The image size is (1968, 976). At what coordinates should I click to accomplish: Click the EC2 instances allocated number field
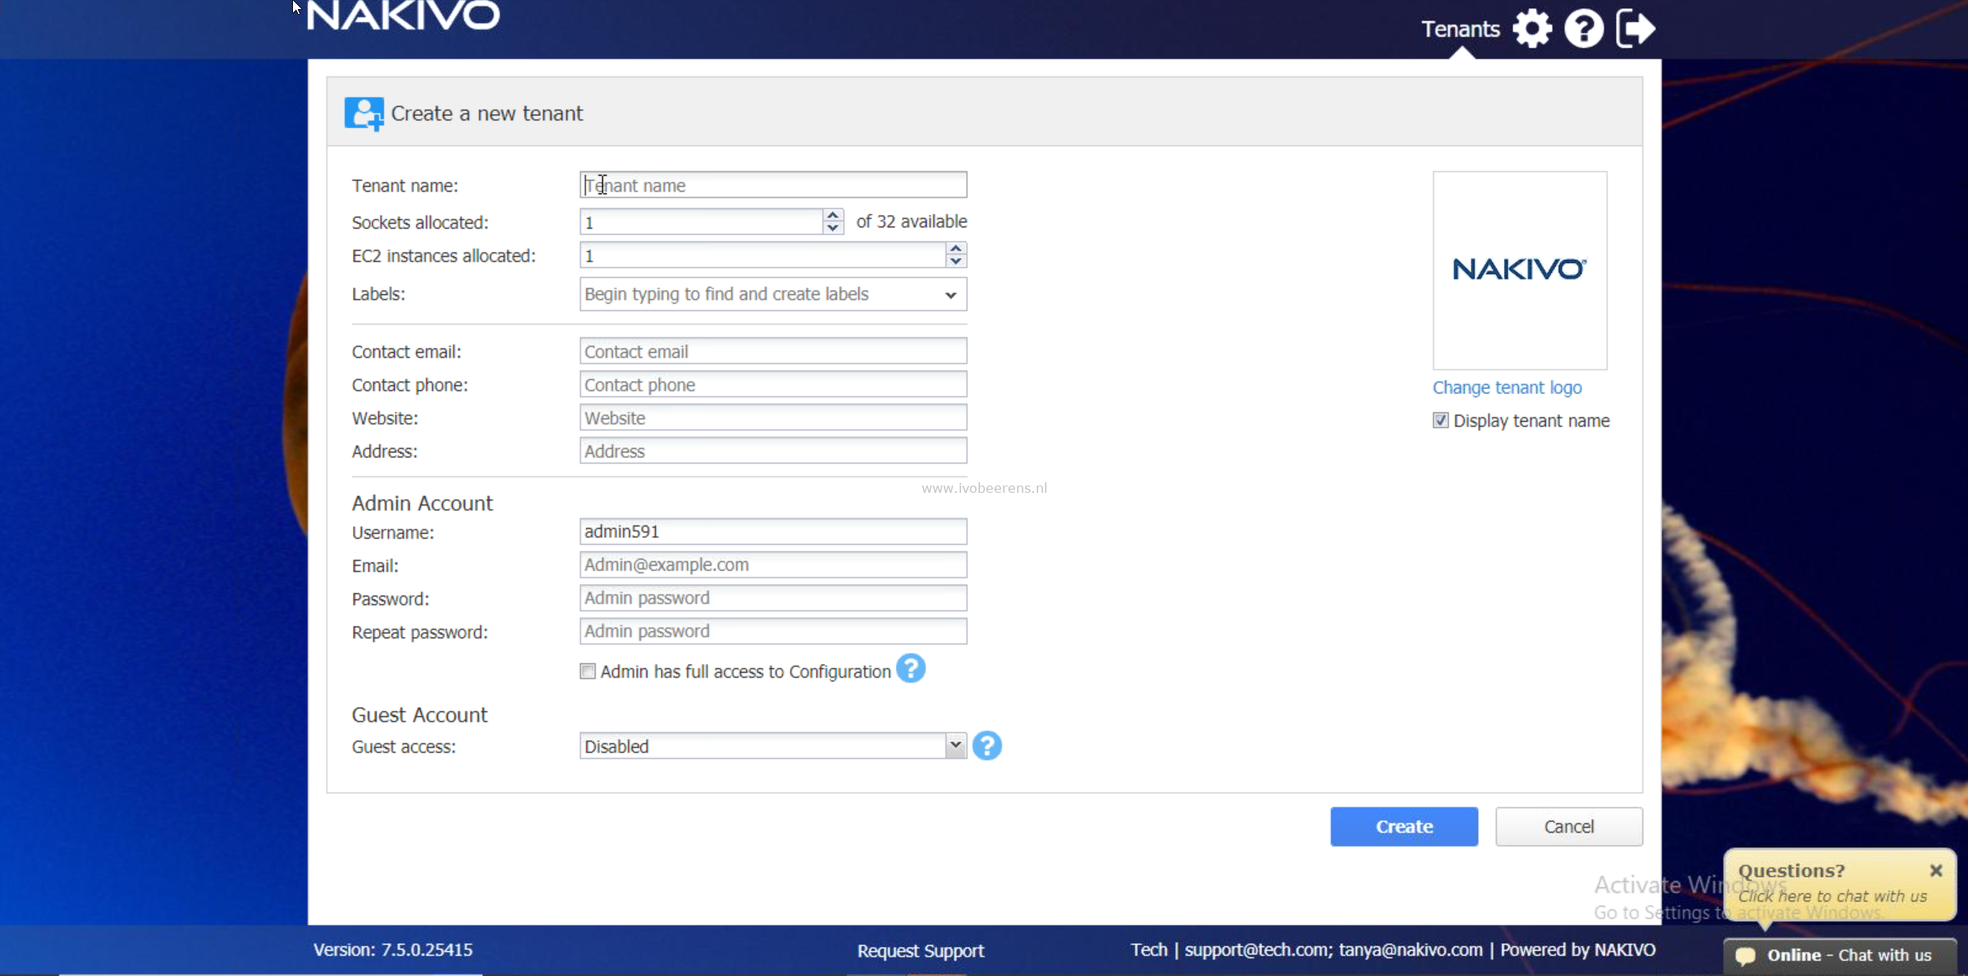(762, 256)
